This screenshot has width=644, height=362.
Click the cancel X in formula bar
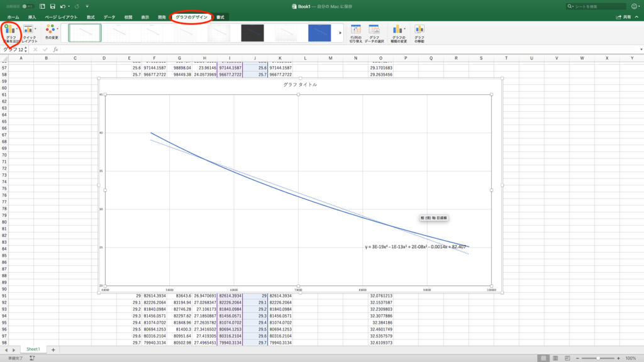[35, 50]
